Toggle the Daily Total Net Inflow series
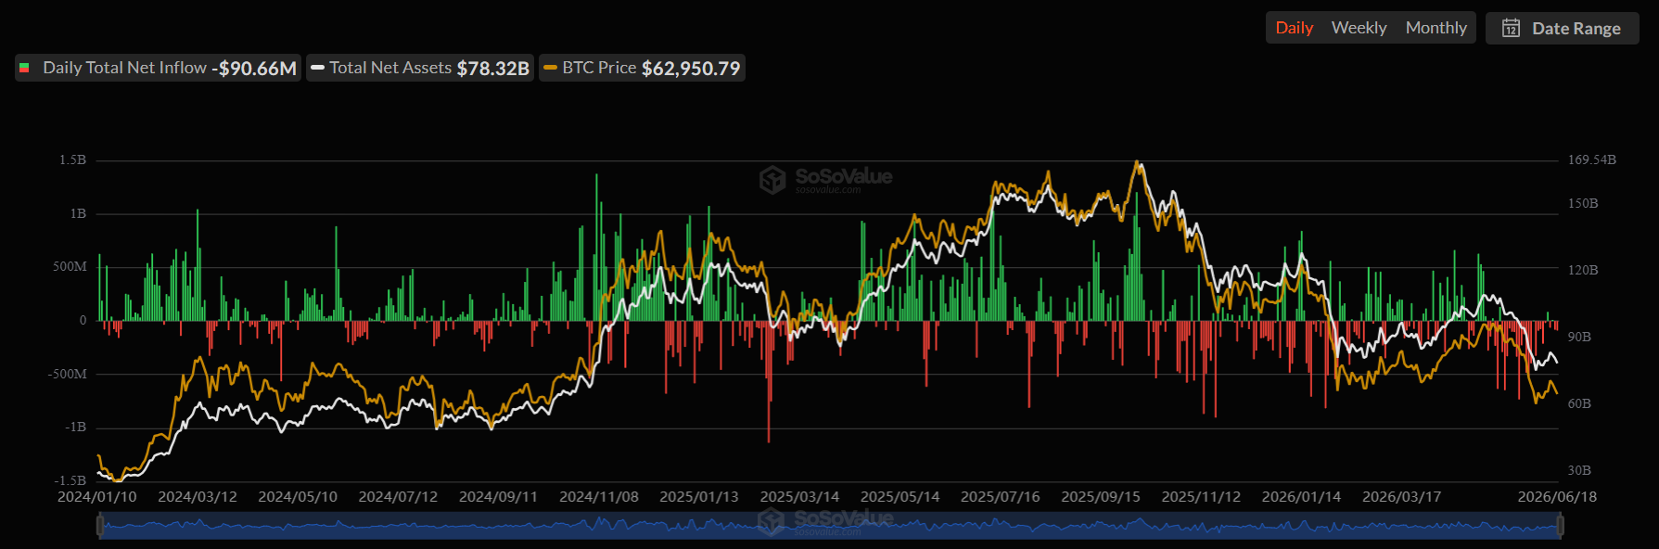1659x549 pixels. pos(158,68)
